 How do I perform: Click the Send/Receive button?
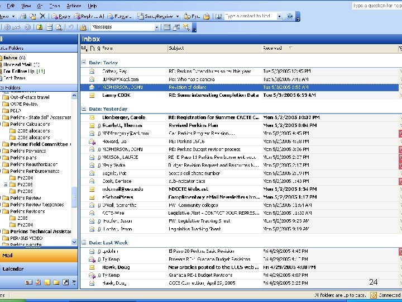[155, 16]
